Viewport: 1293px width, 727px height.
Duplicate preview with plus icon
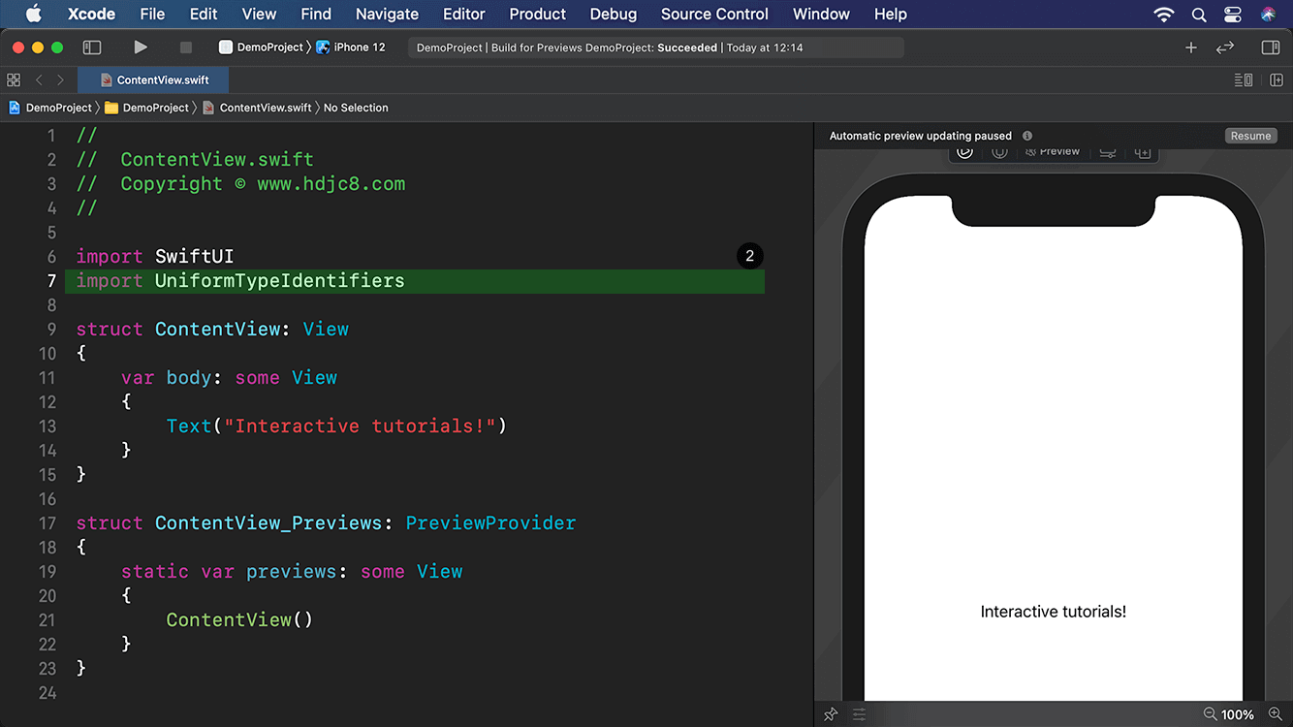(1143, 151)
